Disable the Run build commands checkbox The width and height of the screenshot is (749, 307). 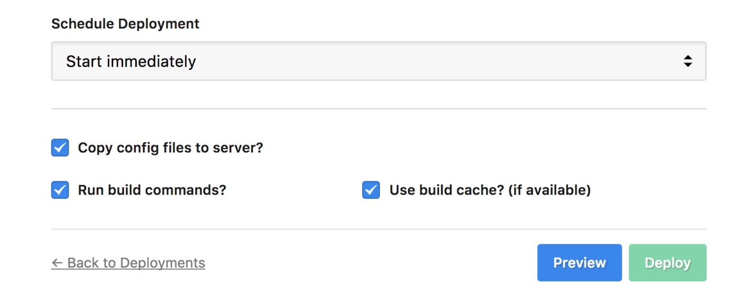(x=60, y=190)
